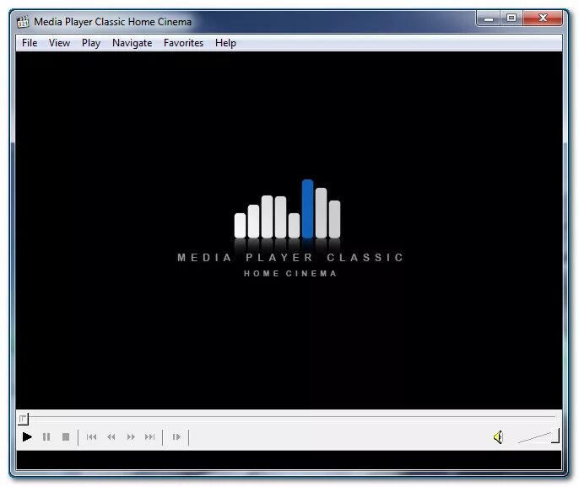Open the File menu
The height and width of the screenshot is (487, 579).
coord(30,43)
